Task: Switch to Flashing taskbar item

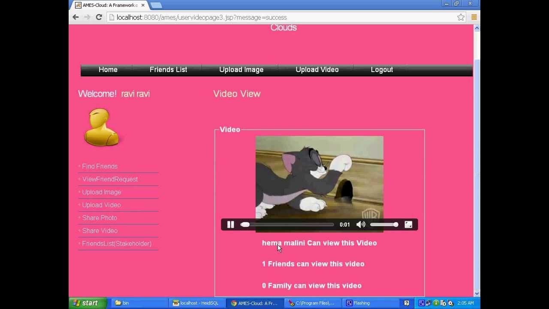Action: coord(371,303)
